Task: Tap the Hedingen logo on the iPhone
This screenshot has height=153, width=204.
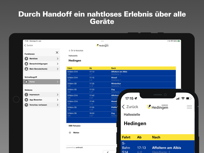Action: (158, 107)
